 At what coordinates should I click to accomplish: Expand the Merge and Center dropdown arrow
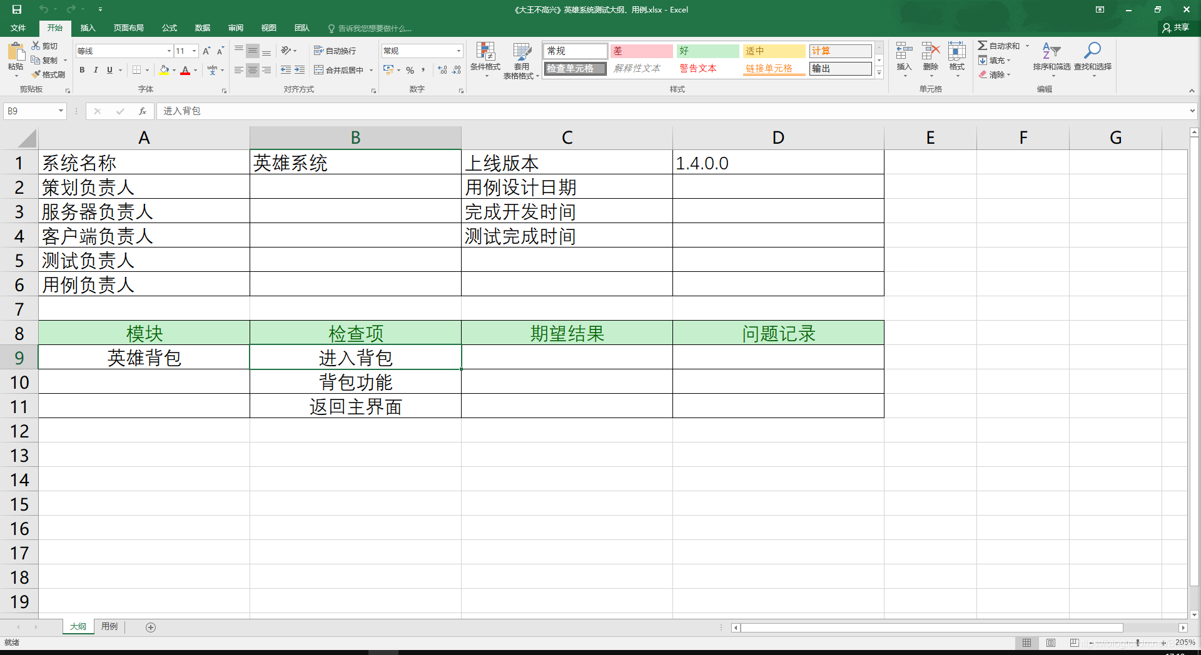[371, 70]
